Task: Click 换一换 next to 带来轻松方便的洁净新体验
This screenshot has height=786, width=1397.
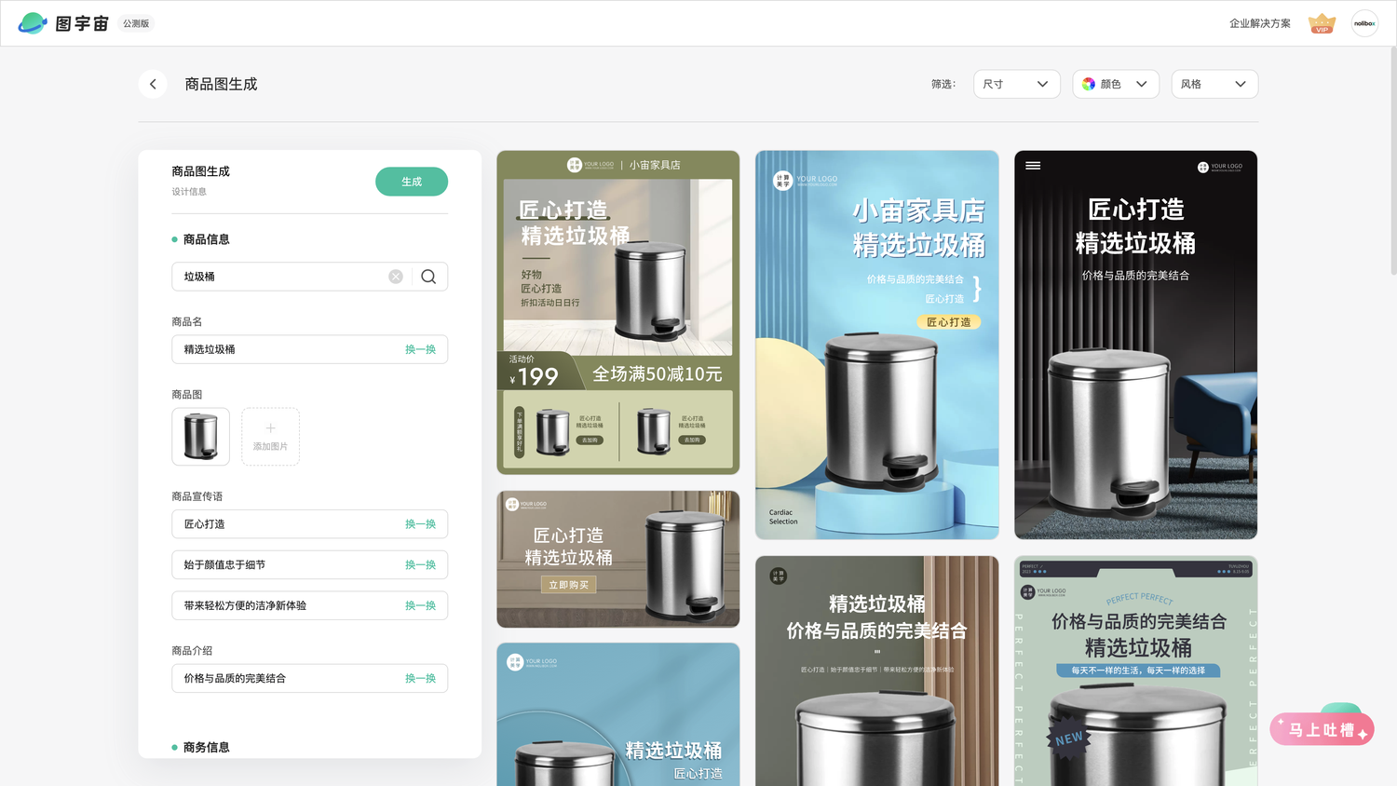Action: pyautogui.click(x=420, y=605)
